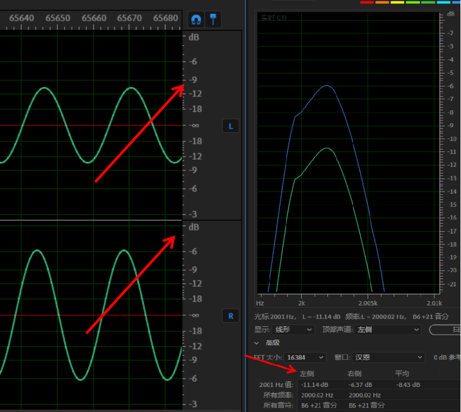The image size is (461, 412).
Task: Click the 0 dB 参考 field
Action: point(446,357)
